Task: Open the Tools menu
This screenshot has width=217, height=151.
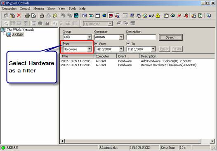Action: click(72, 9)
